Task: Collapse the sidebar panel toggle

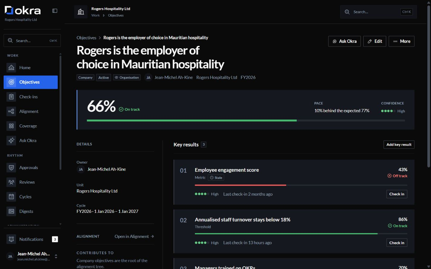Action: click(x=55, y=11)
